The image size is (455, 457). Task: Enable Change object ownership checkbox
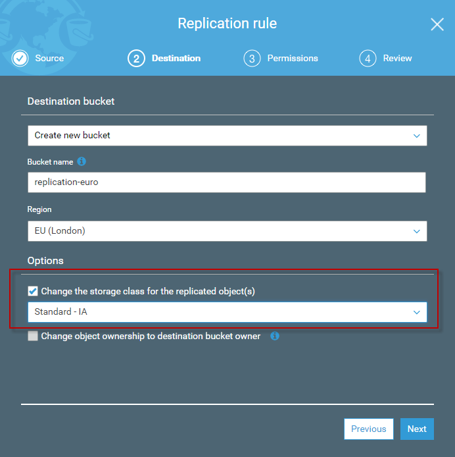33,336
